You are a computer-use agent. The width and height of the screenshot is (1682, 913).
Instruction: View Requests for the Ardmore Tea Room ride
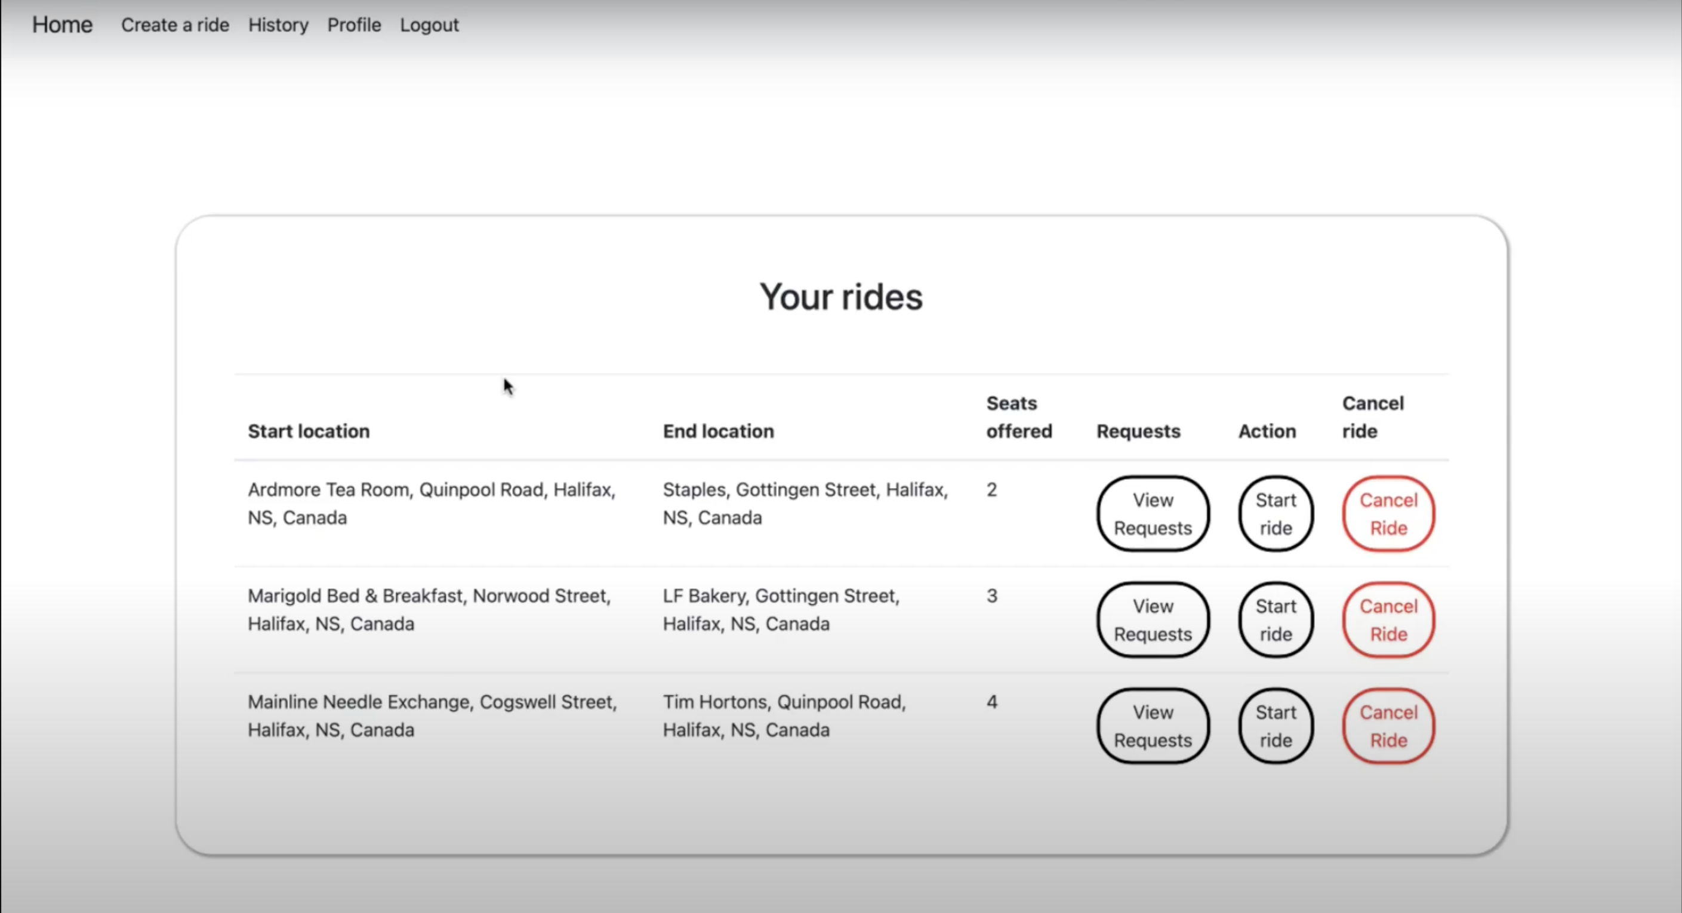[x=1153, y=514]
